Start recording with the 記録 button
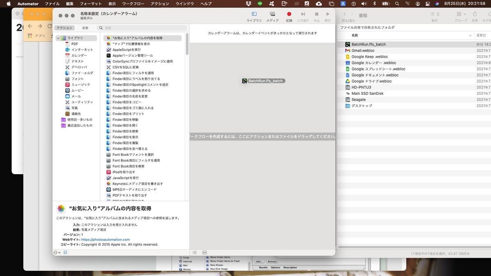The width and height of the screenshot is (491, 276). click(x=289, y=16)
